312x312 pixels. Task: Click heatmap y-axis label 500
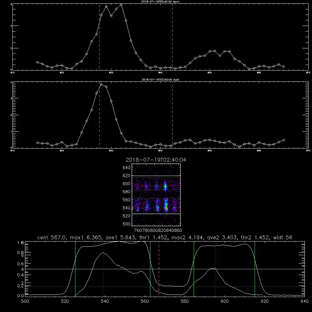click(x=127, y=224)
